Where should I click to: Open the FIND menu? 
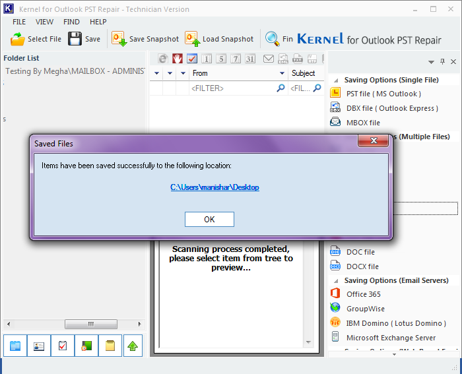[71, 22]
